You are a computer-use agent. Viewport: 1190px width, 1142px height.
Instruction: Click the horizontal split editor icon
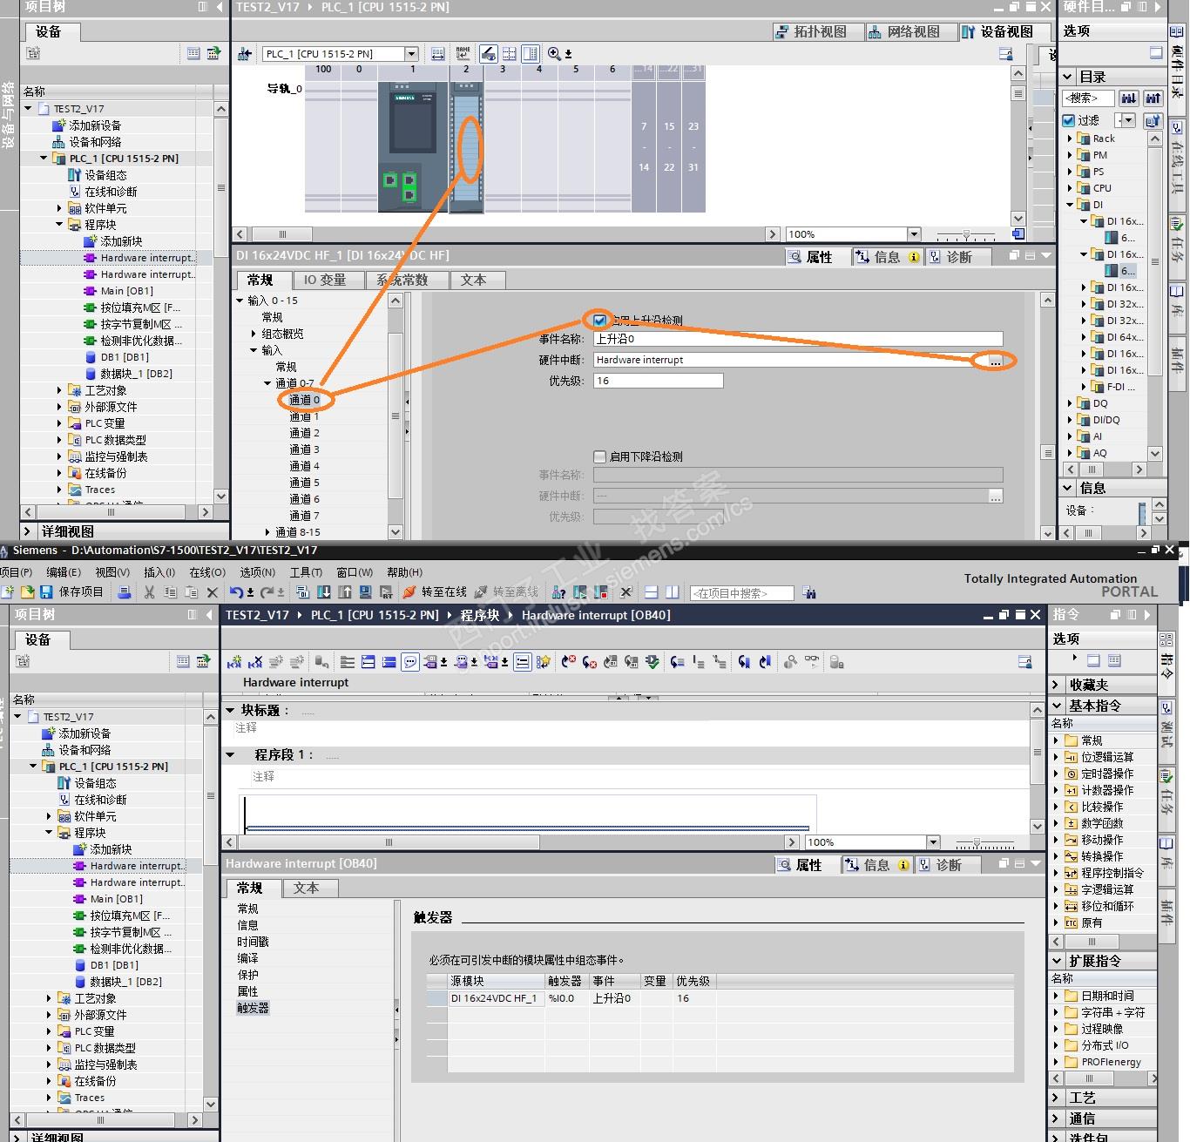651,592
